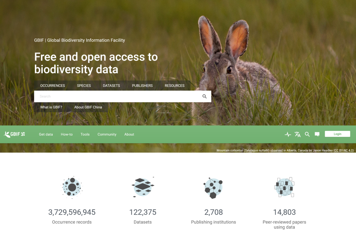Select the OCCURRENCES search tab
The width and height of the screenshot is (356, 238).
(x=52, y=85)
